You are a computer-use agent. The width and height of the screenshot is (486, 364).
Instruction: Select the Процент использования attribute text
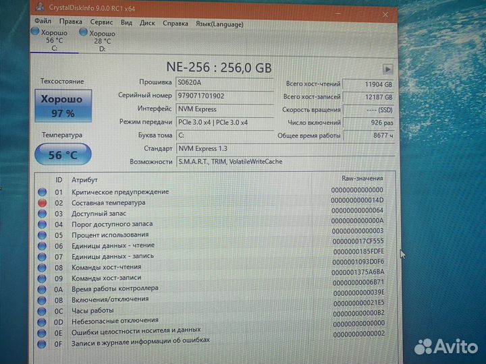(x=110, y=235)
